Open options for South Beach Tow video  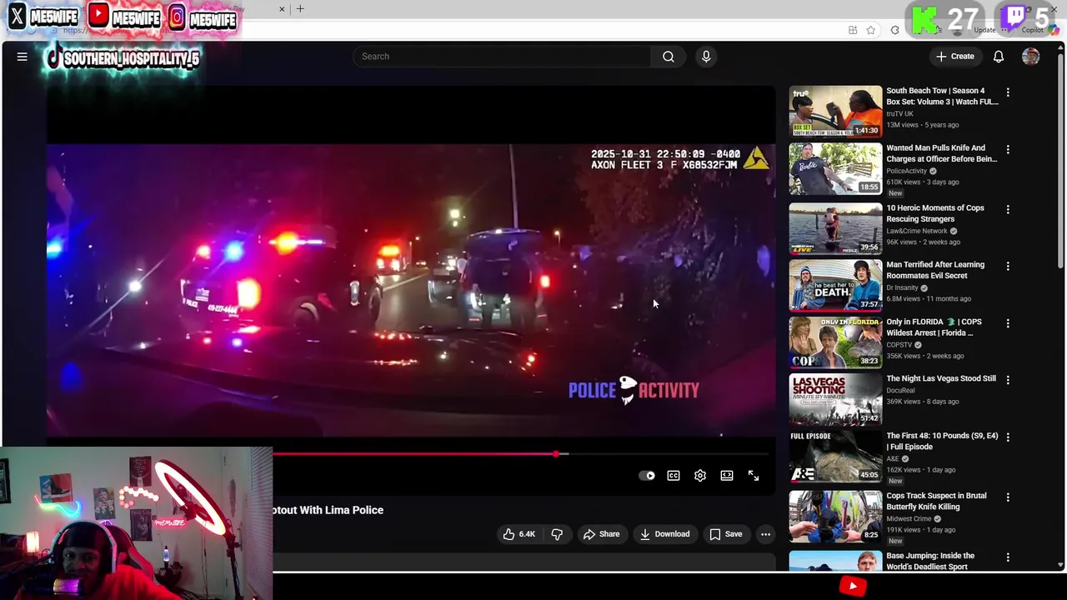pos(1008,92)
